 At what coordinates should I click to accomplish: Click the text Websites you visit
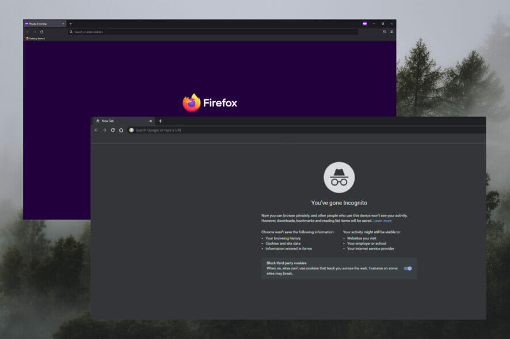361,238
